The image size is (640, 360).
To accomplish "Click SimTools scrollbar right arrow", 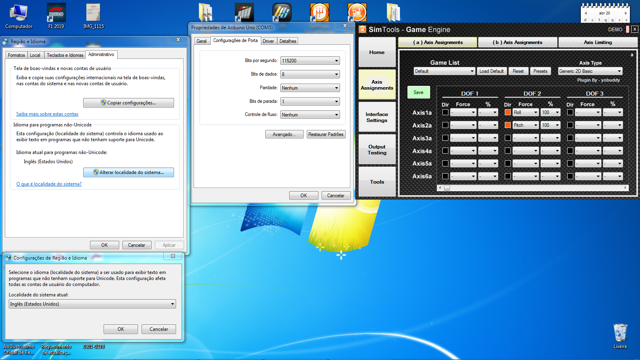I will [x=625, y=188].
